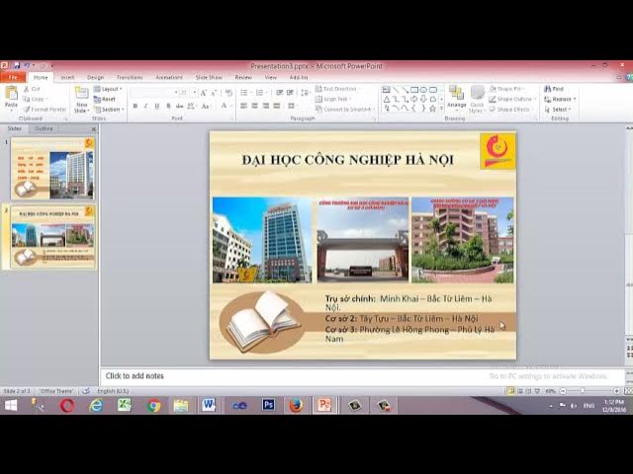Open the File tab
This screenshot has height=474, width=633.
[13, 77]
